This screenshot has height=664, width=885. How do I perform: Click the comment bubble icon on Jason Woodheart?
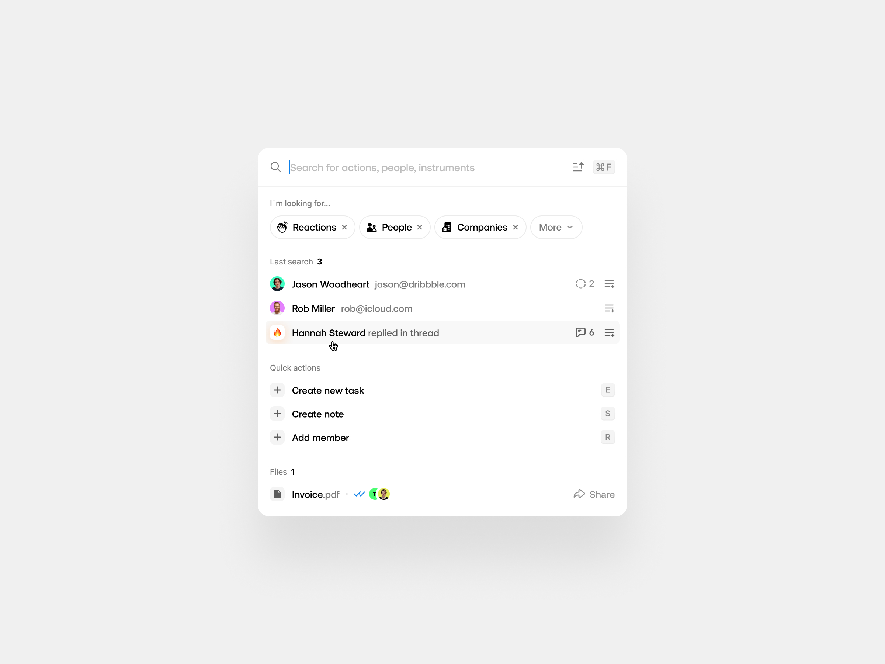[580, 284]
